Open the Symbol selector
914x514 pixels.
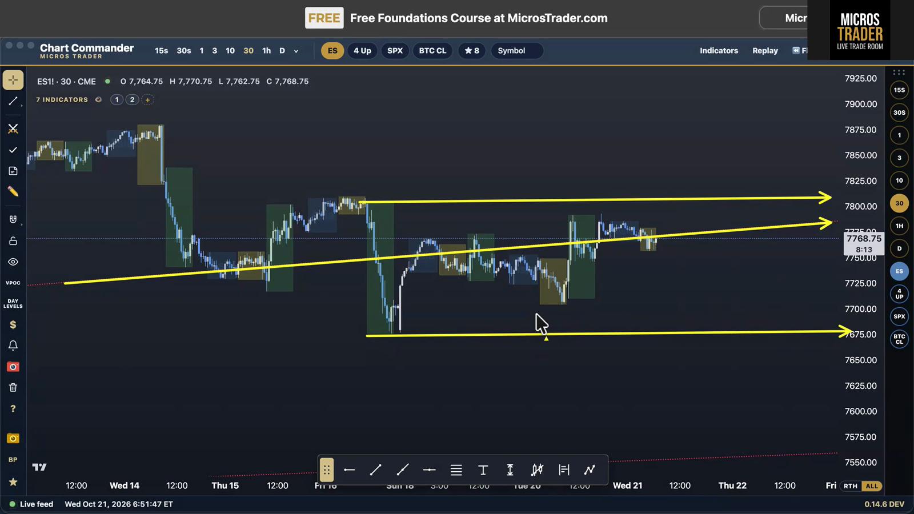(x=516, y=51)
